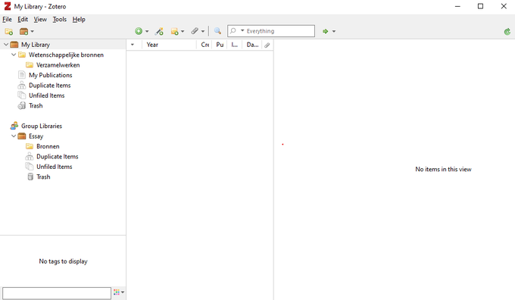Sort items by Year column header
This screenshot has height=300, width=515.
coord(169,45)
